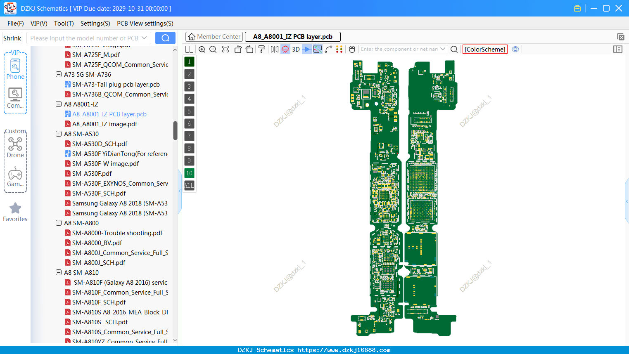Open SM-A725F_M.pdf file
The width and height of the screenshot is (629, 354).
point(96,55)
